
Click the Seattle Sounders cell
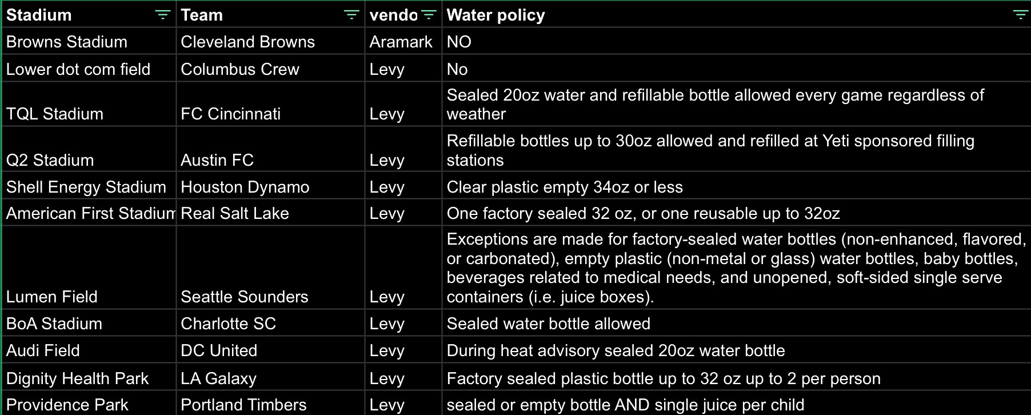[x=271, y=268]
